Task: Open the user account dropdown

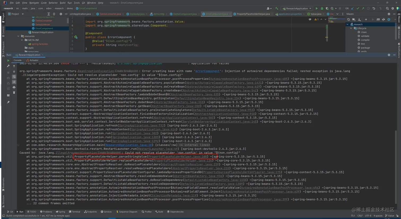Action: tap(269, 8)
